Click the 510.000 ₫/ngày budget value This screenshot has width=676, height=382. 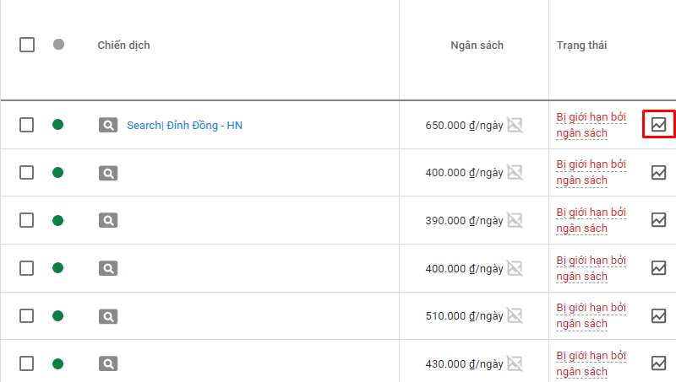pos(464,316)
